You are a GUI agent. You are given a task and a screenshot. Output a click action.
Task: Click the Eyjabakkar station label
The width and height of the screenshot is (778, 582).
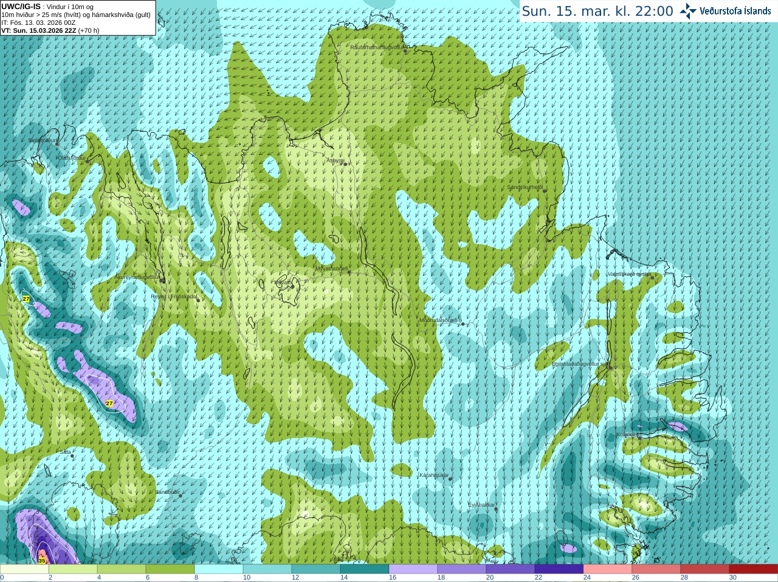482,505
